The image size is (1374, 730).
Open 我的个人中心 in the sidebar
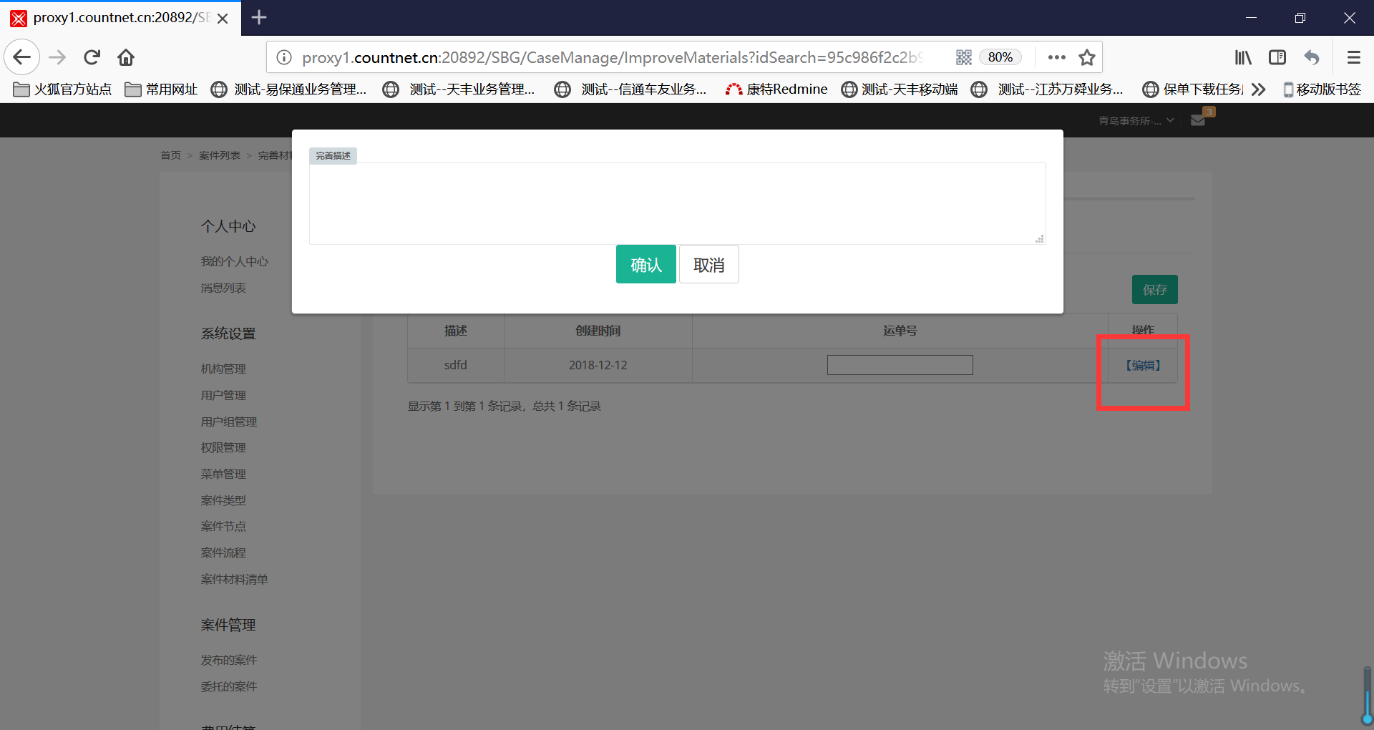pos(234,262)
